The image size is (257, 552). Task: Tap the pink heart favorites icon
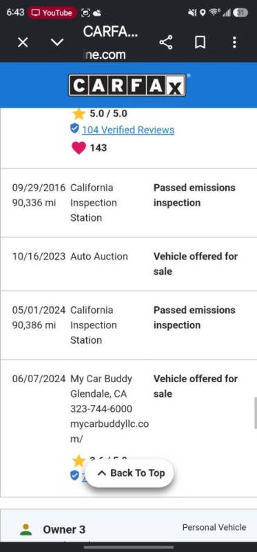click(79, 148)
